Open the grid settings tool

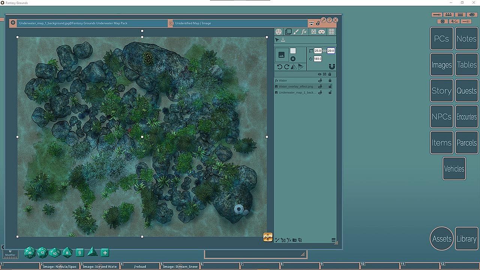[331, 32]
